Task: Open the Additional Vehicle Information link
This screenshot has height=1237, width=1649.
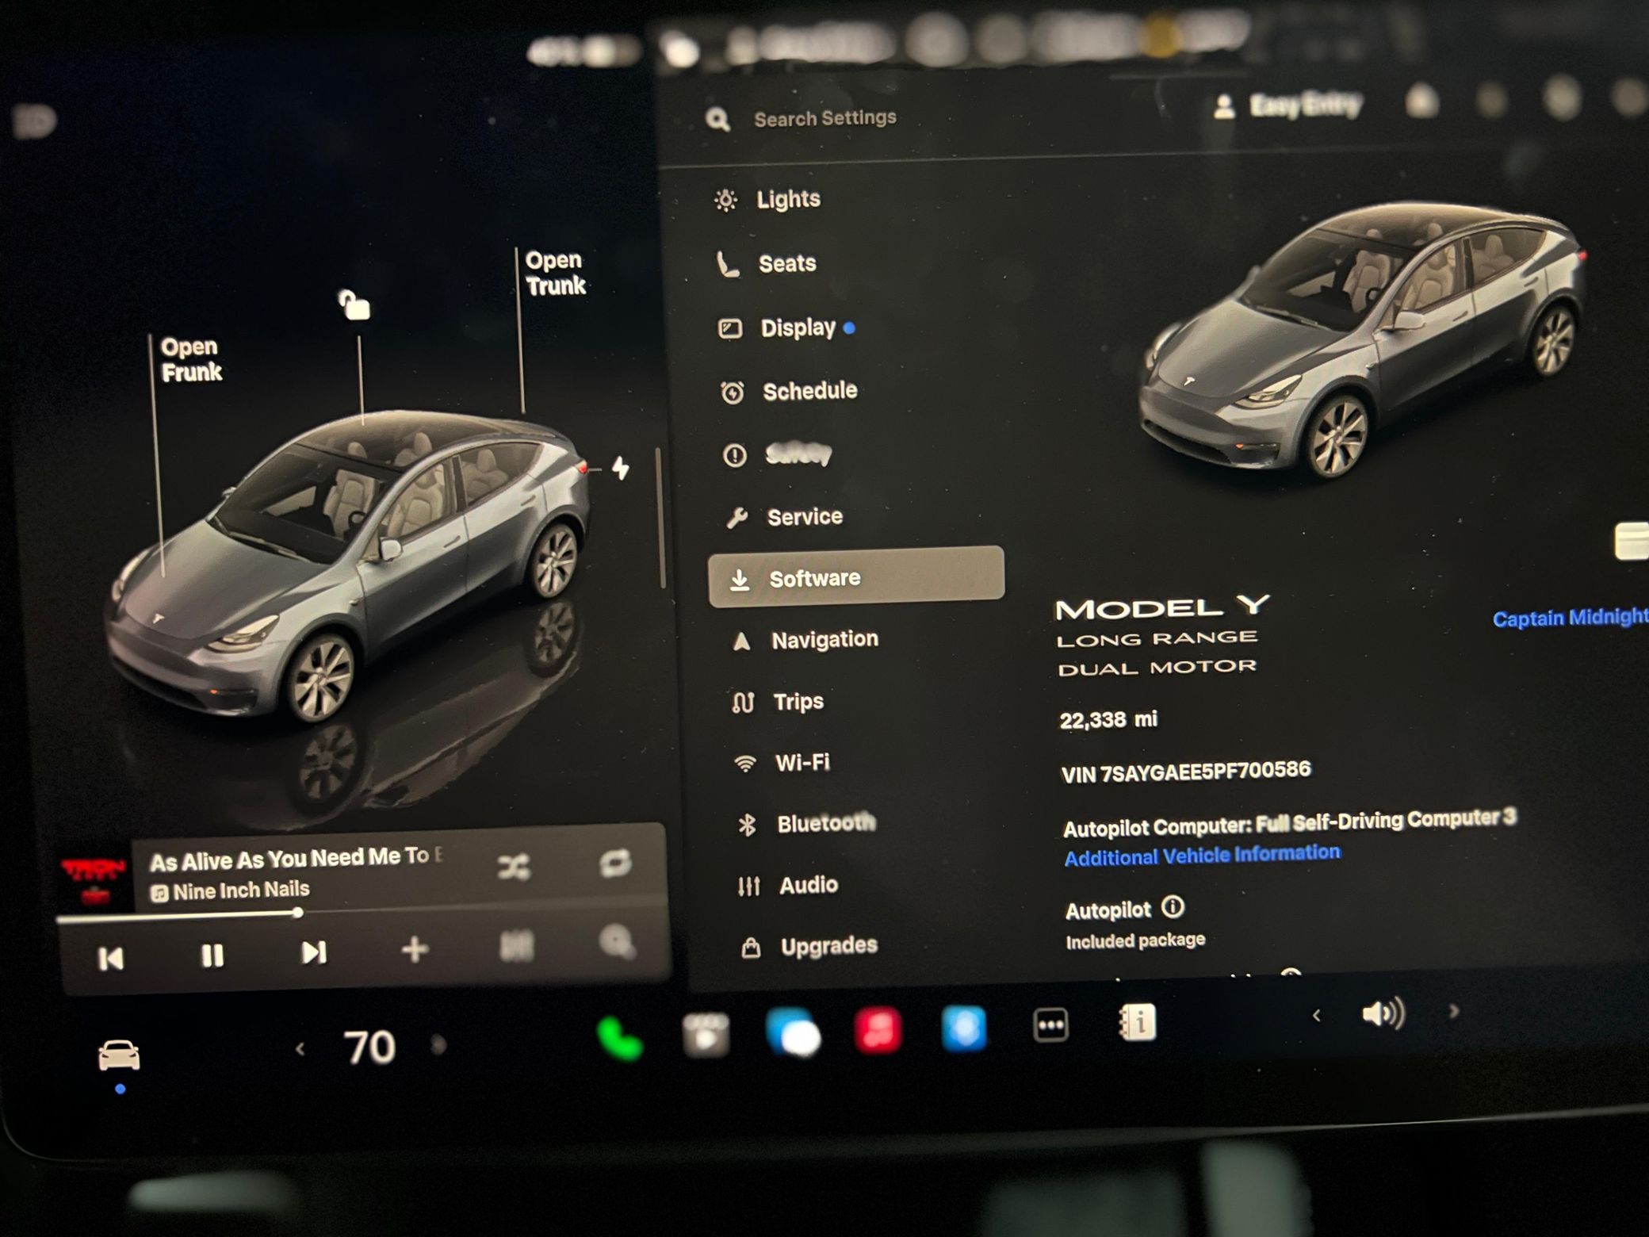Action: [x=1202, y=856]
